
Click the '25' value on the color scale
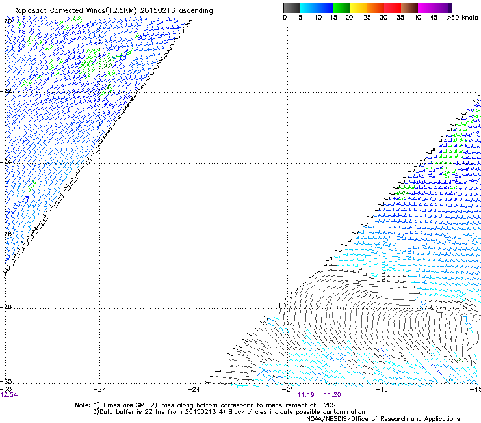pyautogui.click(x=367, y=18)
